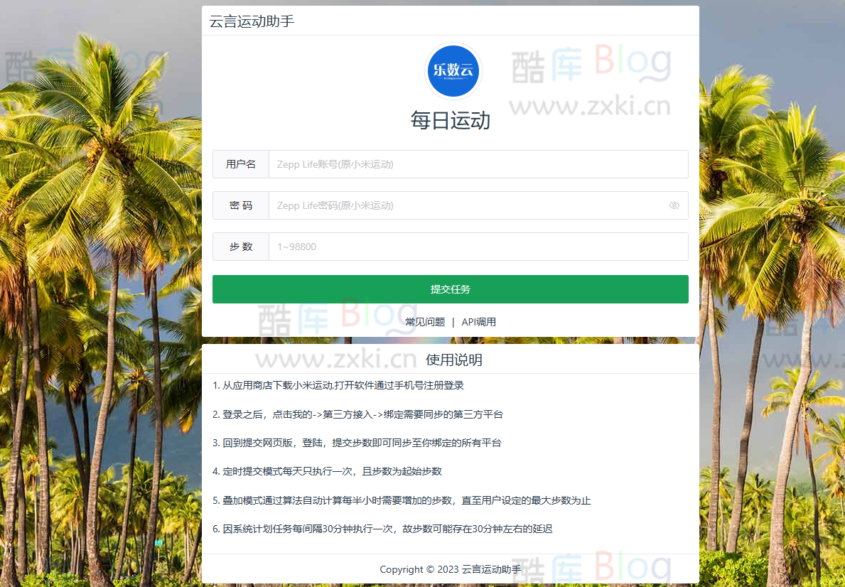Click the 用户名 field label

coord(240,164)
